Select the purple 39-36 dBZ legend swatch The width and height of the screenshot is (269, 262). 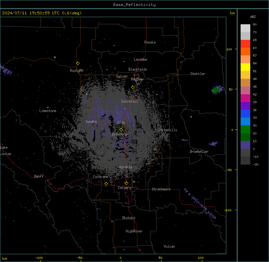click(245, 106)
